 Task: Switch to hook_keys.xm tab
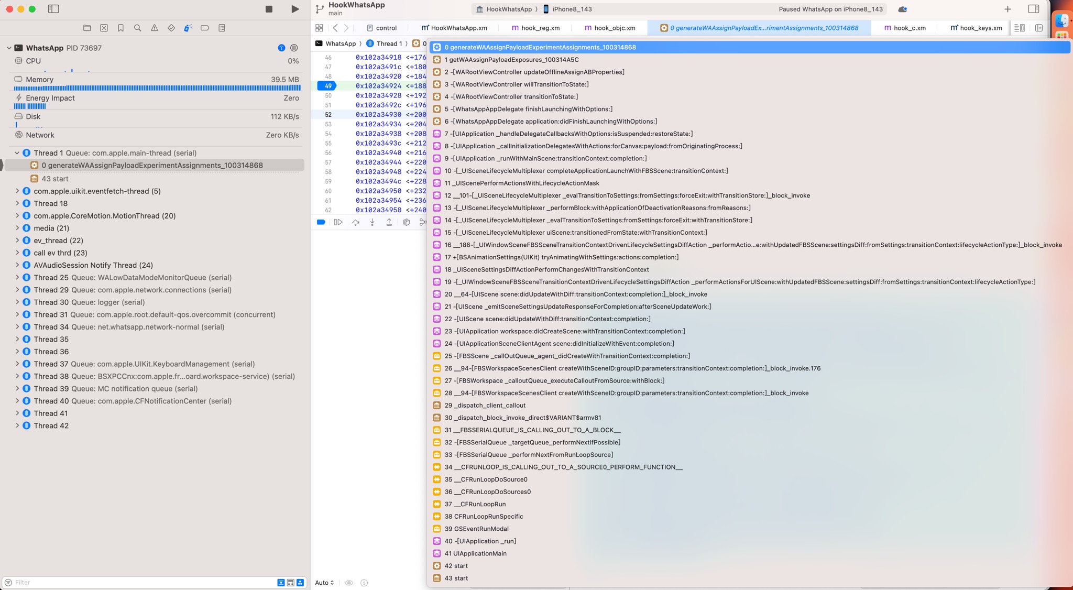pyautogui.click(x=976, y=28)
